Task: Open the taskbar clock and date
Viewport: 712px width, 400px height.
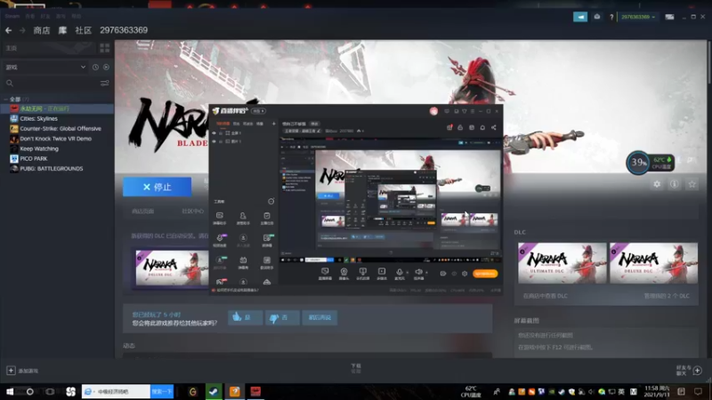Action: pyautogui.click(x=657, y=391)
